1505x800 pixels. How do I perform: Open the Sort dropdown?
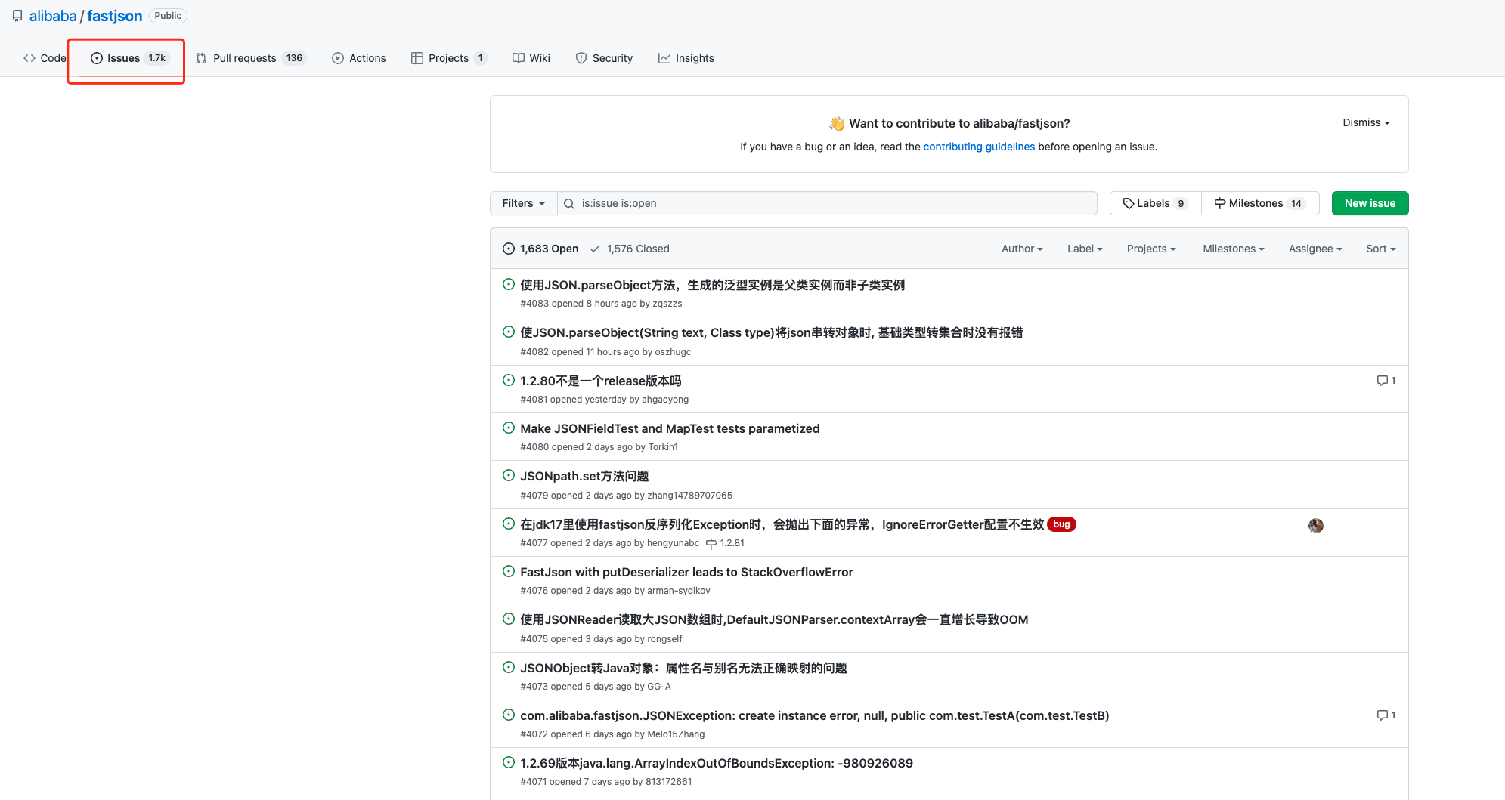1380,248
